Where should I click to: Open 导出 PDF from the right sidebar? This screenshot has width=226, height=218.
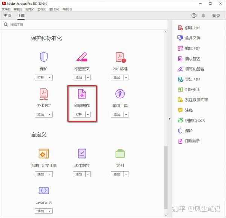[189, 79]
